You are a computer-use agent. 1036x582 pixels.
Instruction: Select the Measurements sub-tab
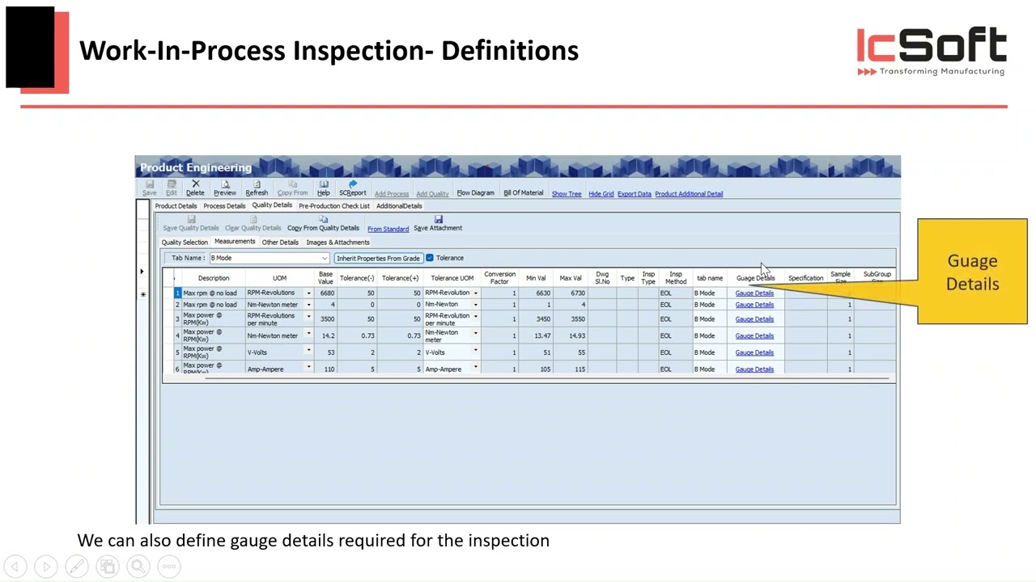point(235,242)
